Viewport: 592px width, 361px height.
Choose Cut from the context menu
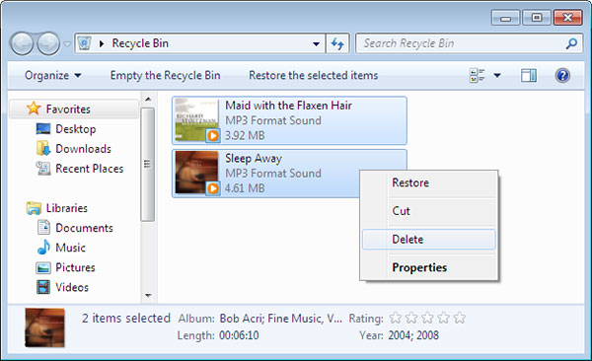pos(428,211)
